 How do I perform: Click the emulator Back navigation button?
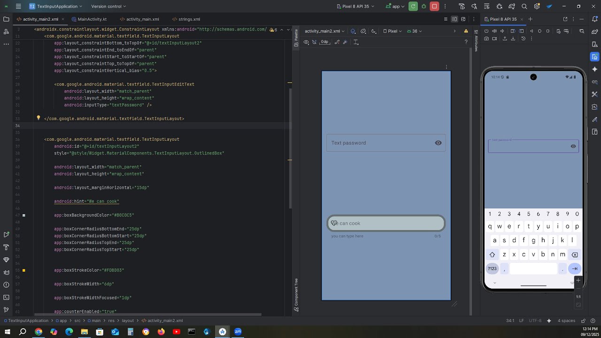pos(532,31)
